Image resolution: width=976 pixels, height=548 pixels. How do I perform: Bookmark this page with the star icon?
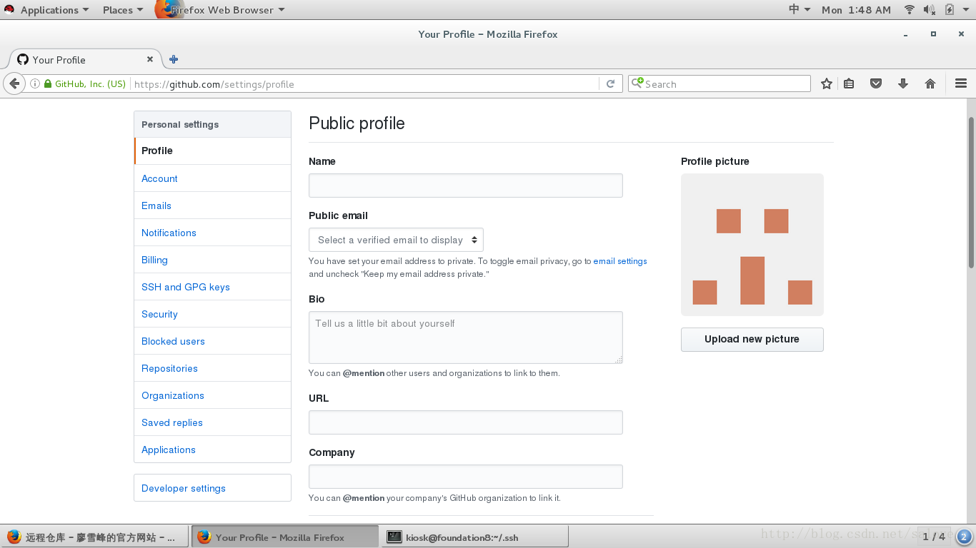(x=827, y=83)
